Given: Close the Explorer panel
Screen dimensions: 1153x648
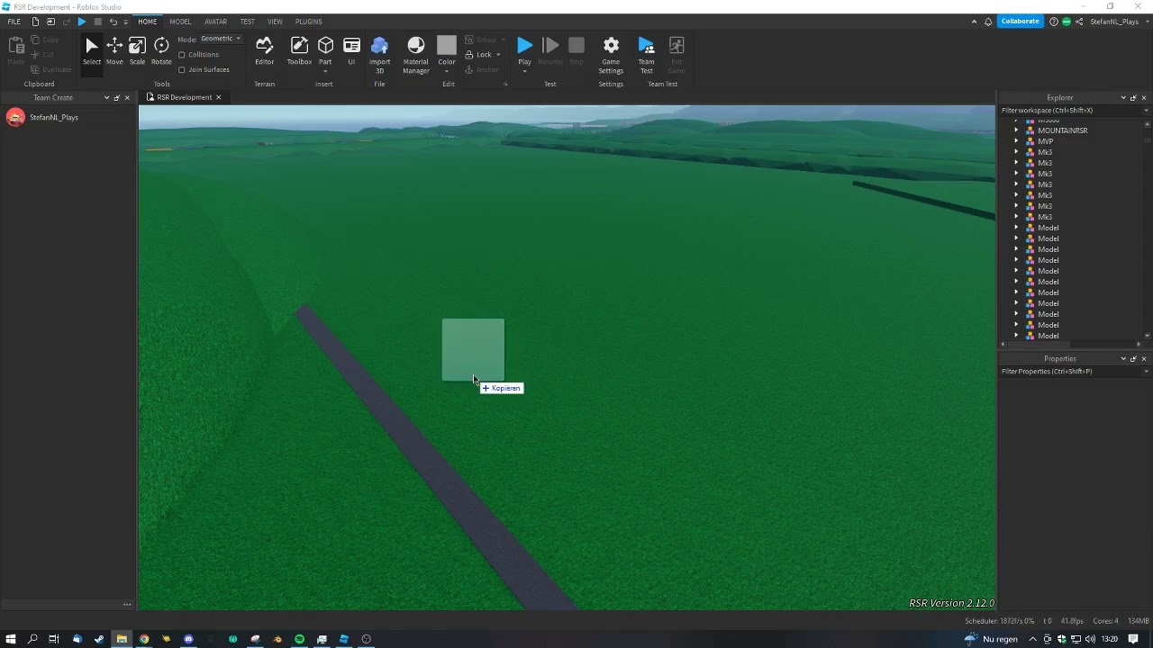Looking at the screenshot, I should tap(1144, 97).
